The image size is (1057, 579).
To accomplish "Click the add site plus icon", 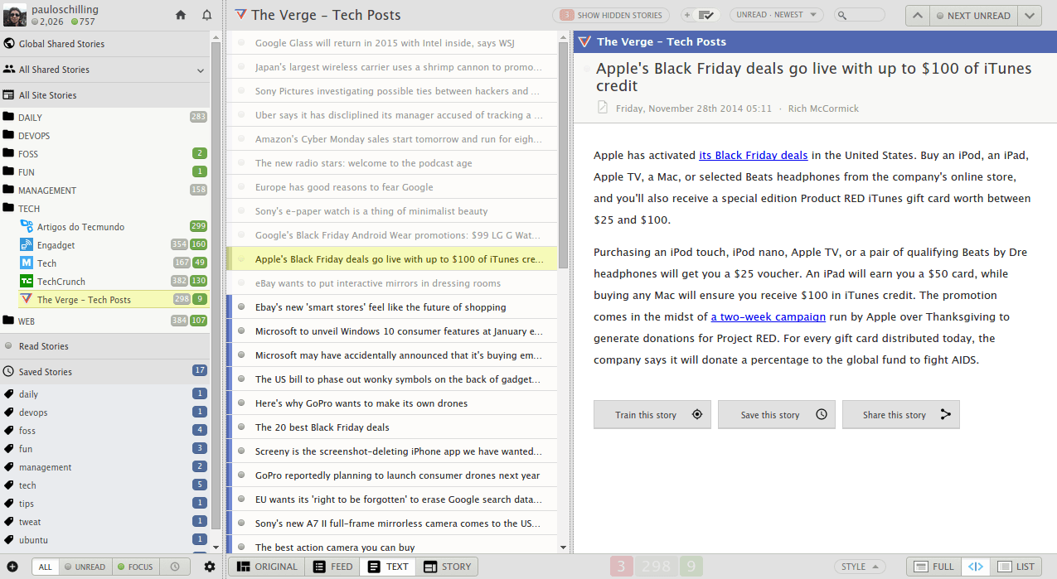I will coord(12,567).
